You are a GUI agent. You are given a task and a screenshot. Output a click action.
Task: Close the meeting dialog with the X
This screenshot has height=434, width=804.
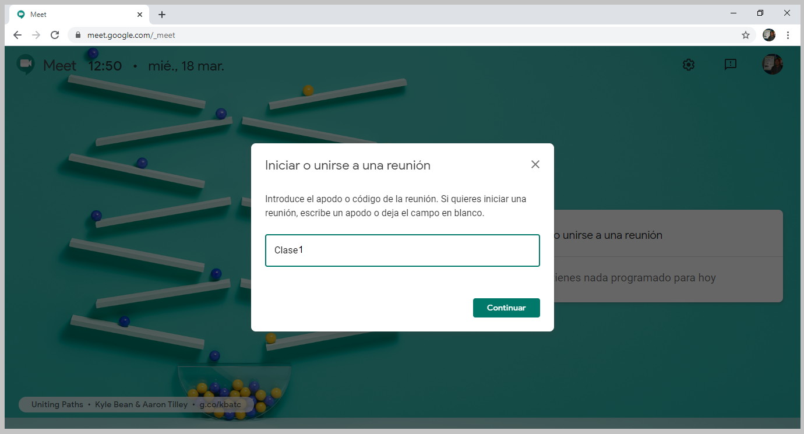[x=535, y=164]
